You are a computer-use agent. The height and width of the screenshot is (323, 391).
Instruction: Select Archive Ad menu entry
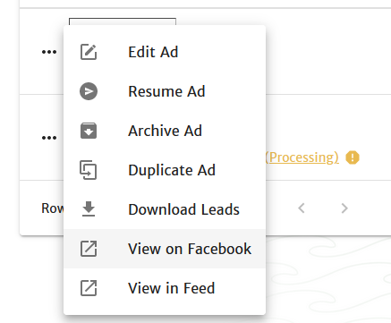[165, 131]
